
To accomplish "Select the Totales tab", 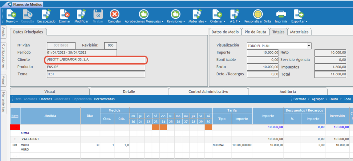I will click(x=278, y=32).
